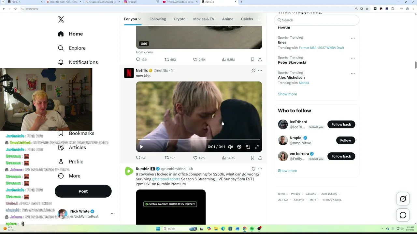The height and width of the screenshot is (234, 417).
Task: Reply to the Netflix post
Action: [141, 158]
